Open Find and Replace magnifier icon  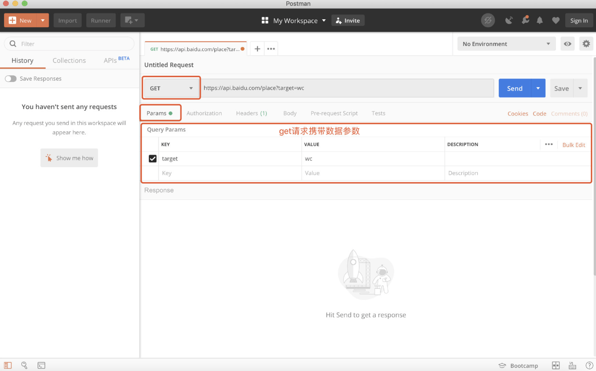tap(24, 365)
